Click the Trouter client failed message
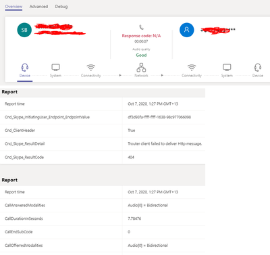Viewport: 270px width, 255px height. (165, 143)
